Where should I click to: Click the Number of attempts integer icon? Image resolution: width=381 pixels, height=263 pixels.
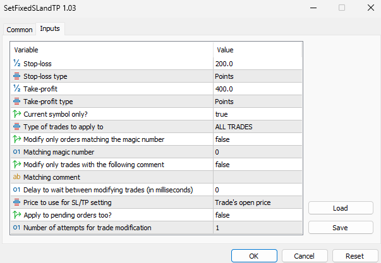pos(17,228)
